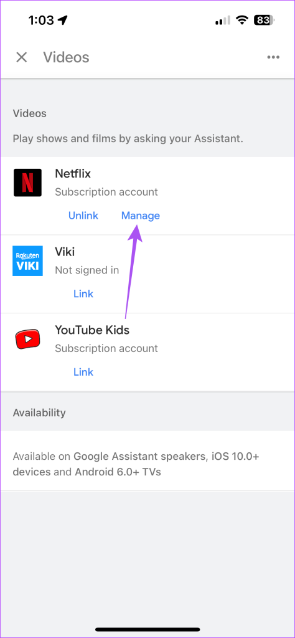The image size is (295, 638).
Task: Tap the battery indicator in status bar
Action: click(265, 21)
